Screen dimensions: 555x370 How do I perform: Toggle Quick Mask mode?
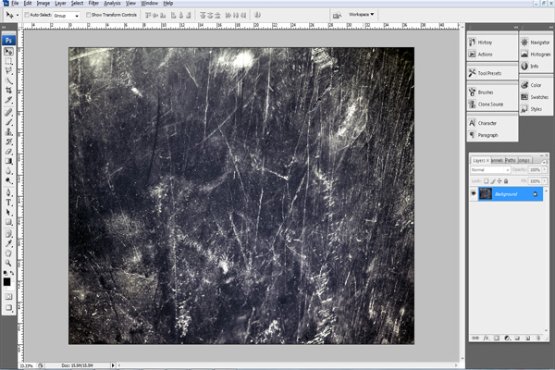[8, 296]
